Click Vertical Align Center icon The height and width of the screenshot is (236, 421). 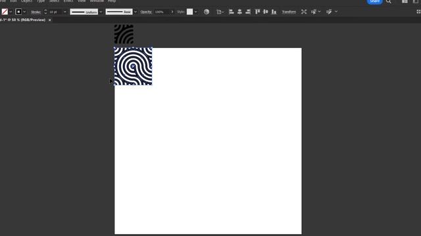click(266, 12)
